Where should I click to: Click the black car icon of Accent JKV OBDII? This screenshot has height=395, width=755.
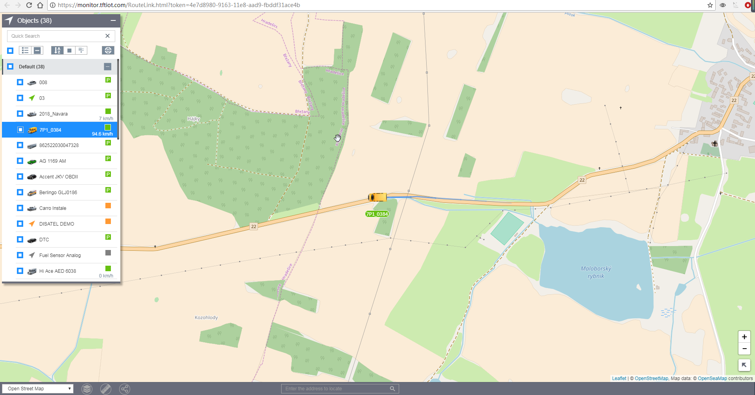click(x=32, y=177)
